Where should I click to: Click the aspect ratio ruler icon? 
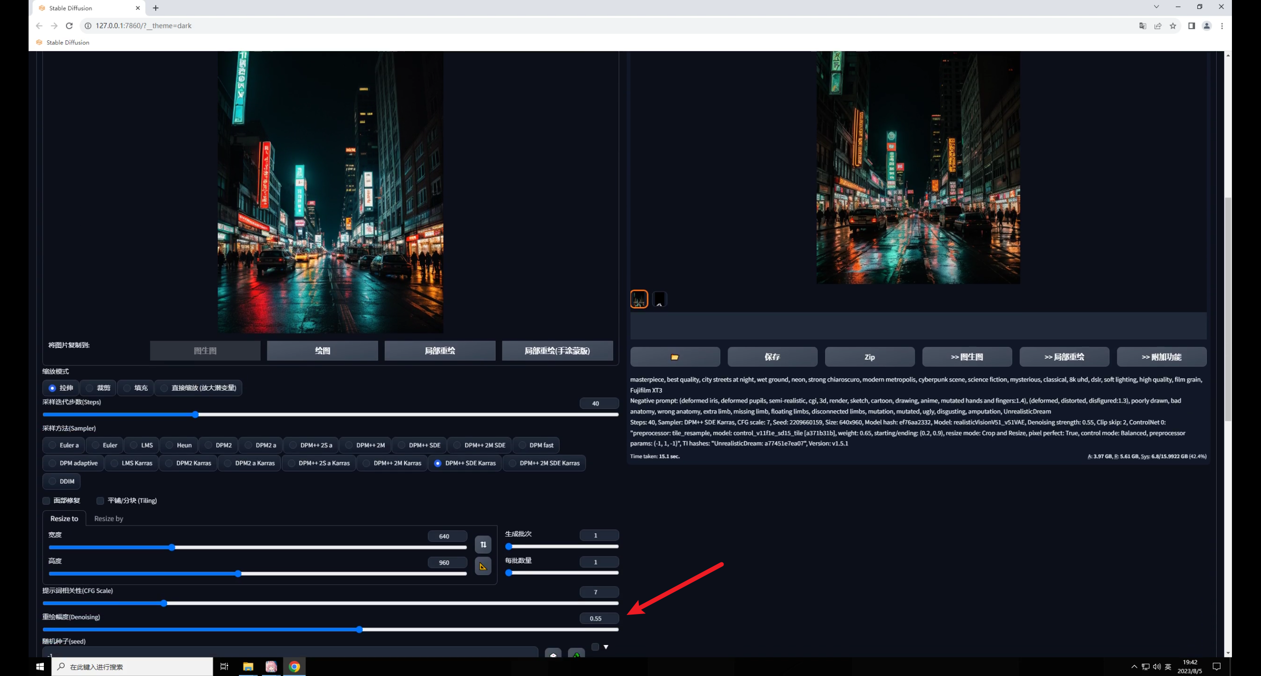click(x=483, y=566)
